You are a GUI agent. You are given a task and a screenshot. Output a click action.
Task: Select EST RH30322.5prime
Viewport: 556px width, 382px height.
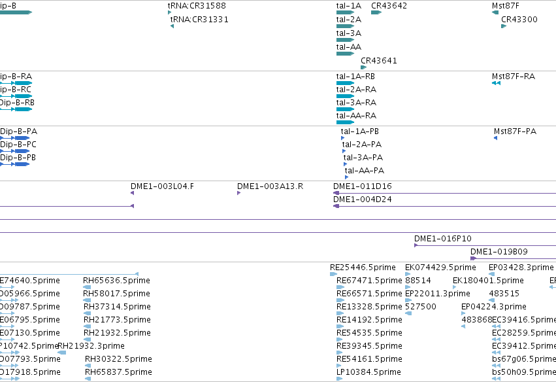[x=118, y=359]
